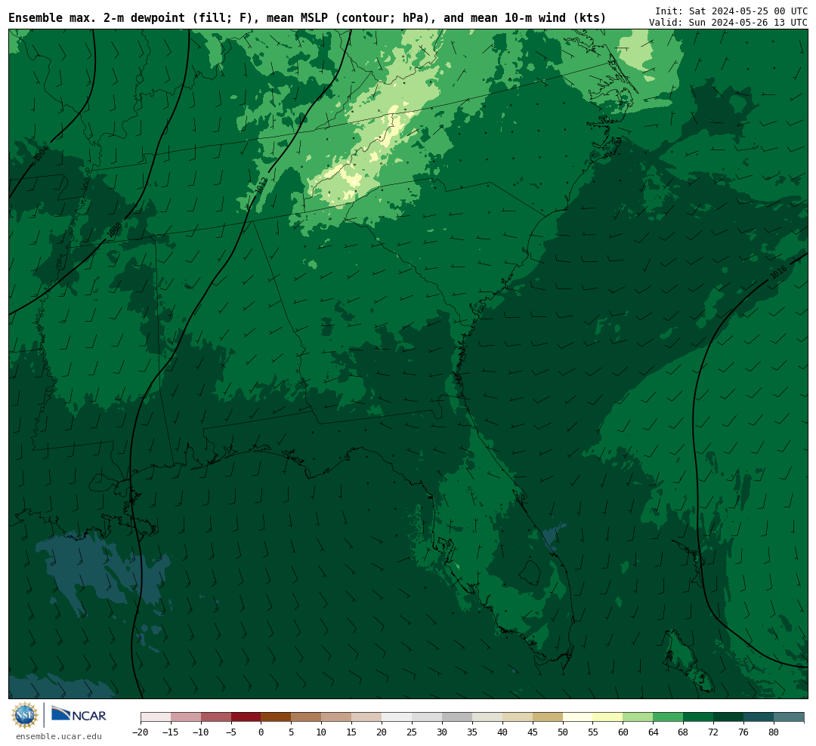Pick the khaki swatch between 45 and 50

pos(548,717)
